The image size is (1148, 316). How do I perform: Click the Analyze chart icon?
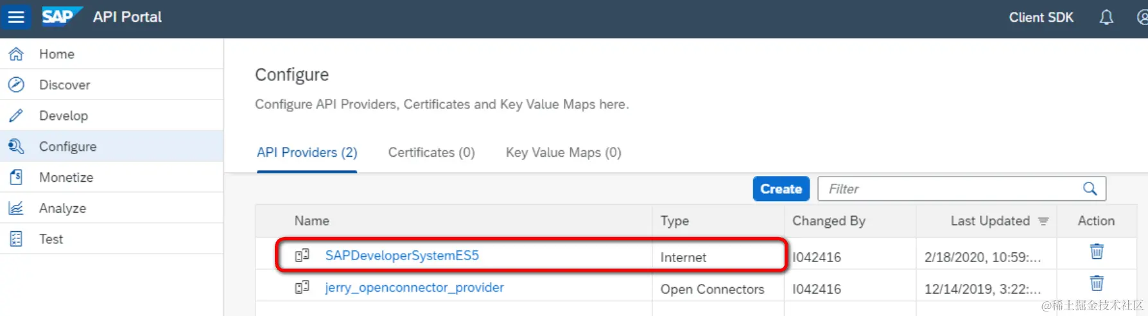16,208
